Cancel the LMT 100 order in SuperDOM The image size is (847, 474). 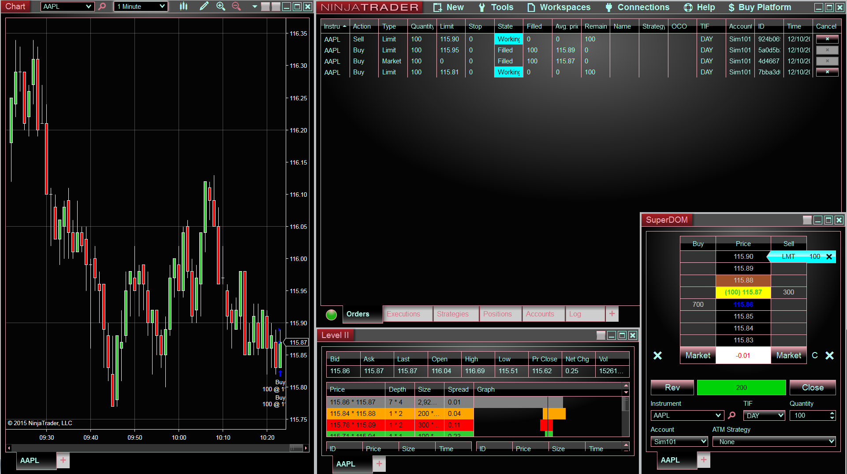pos(829,257)
